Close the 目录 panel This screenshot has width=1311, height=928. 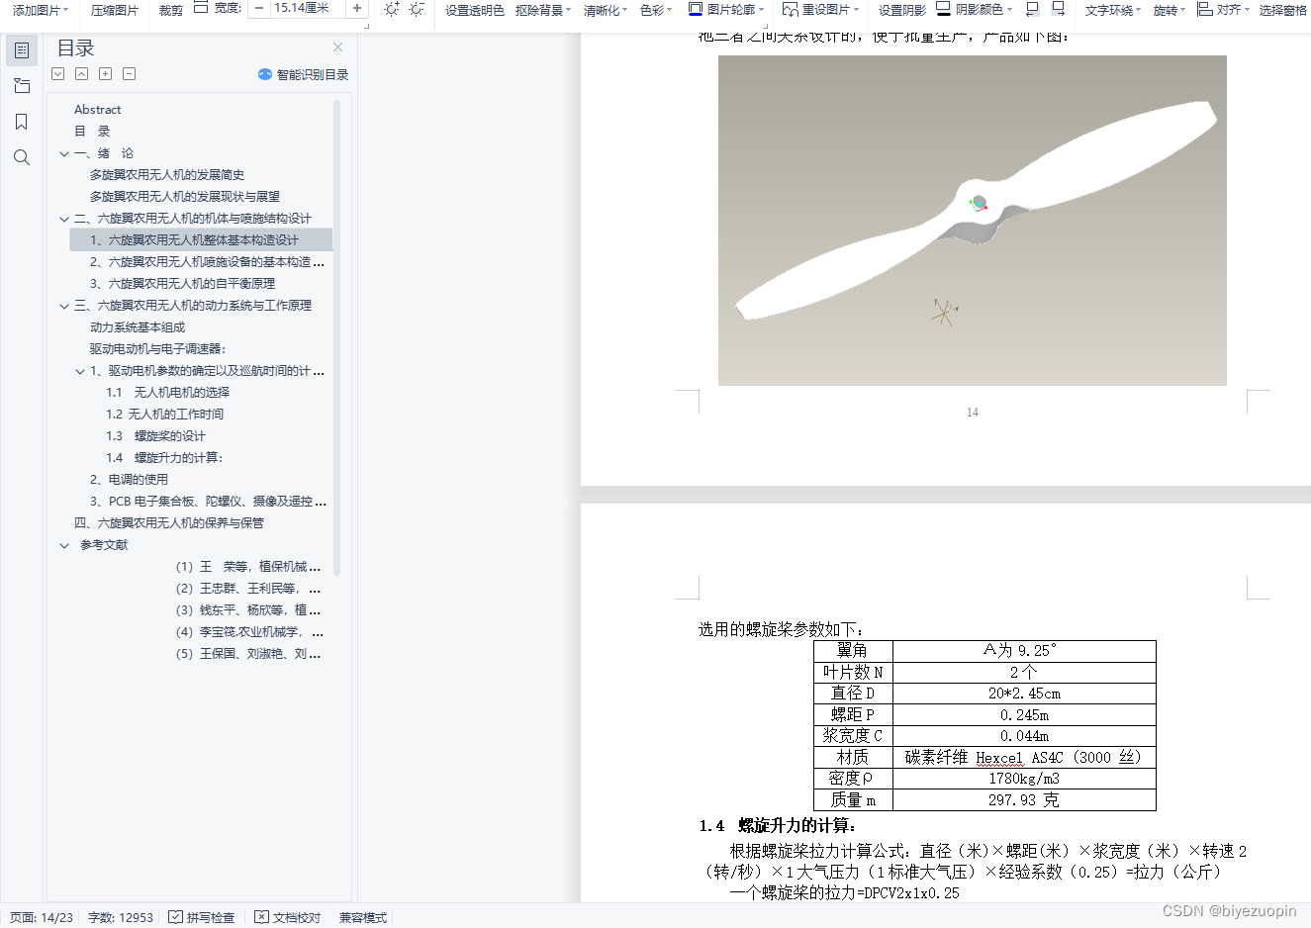click(x=338, y=47)
